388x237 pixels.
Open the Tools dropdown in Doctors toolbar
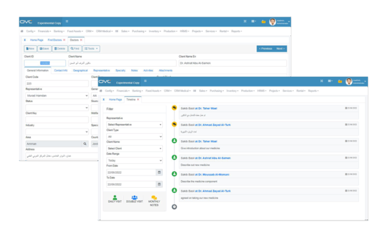click(91, 48)
